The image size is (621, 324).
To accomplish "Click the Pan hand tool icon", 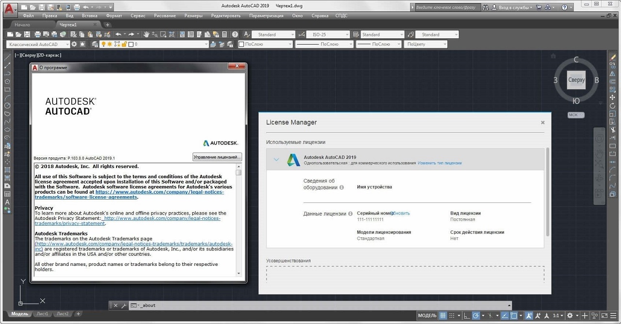I will pyautogui.click(x=146, y=34).
